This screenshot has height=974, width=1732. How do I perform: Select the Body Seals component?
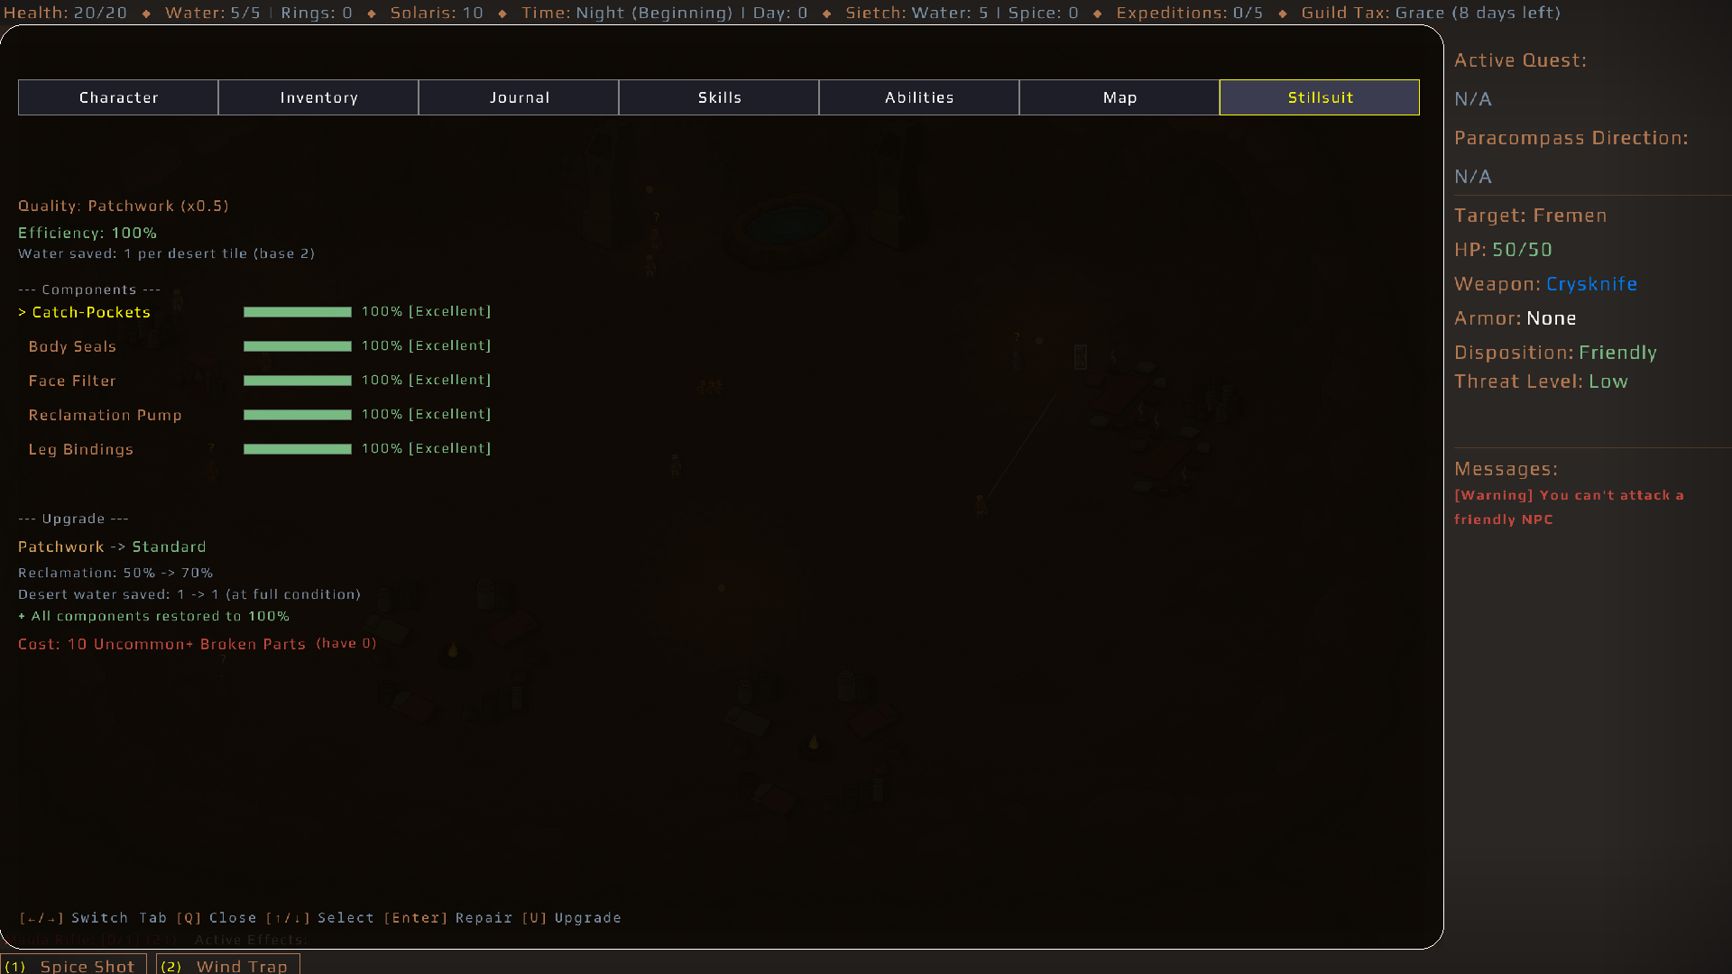pos(72,346)
